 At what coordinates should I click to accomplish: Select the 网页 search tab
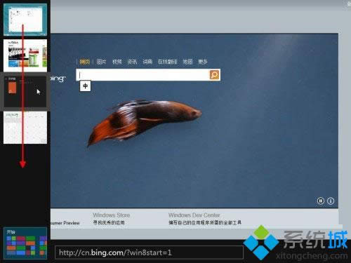85,62
